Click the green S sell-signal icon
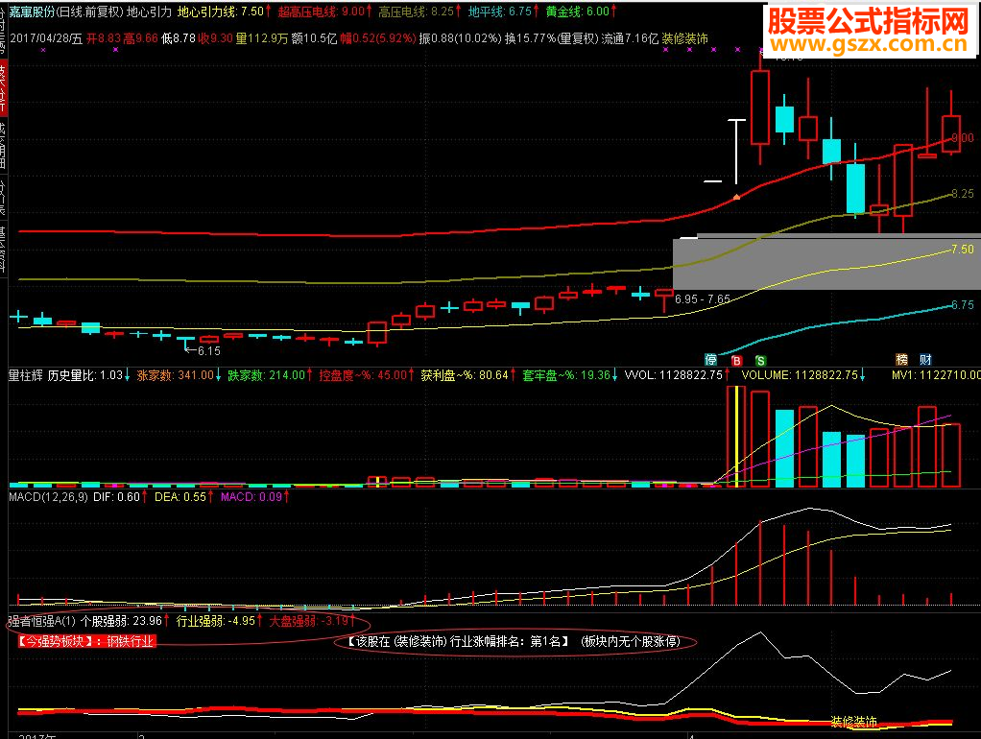The height and width of the screenshot is (739, 981). coord(760,361)
